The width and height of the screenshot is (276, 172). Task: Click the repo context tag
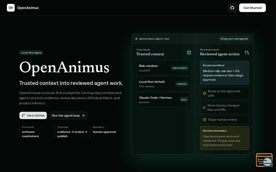tap(179, 68)
